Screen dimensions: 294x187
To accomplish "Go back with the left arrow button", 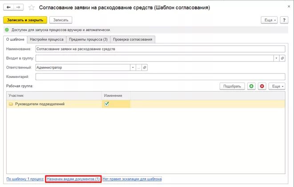I will point(8,7).
